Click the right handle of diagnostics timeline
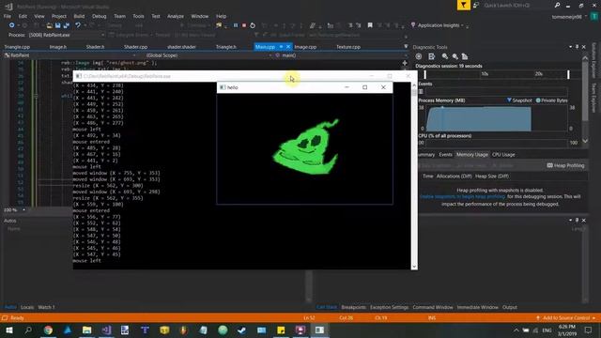 568,74
